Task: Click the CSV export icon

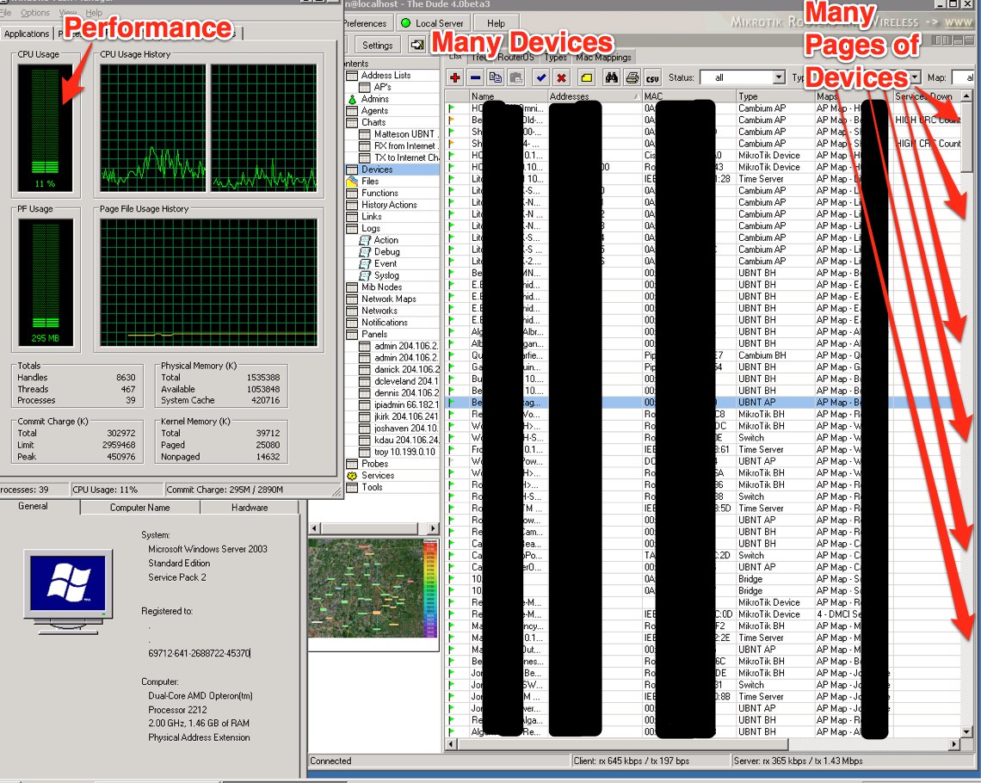Action: [652, 78]
